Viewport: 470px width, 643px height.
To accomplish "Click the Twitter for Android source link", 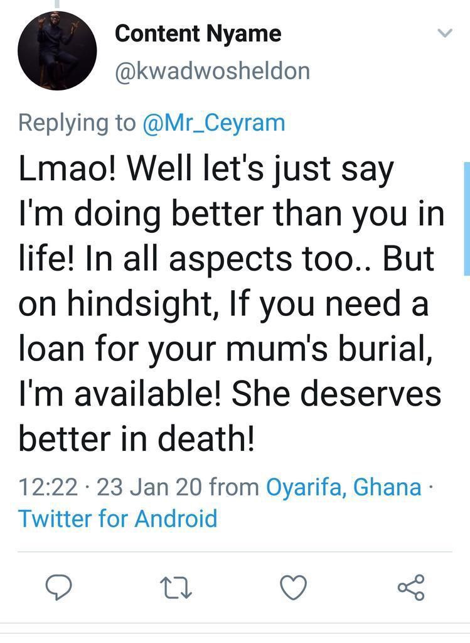I will [x=117, y=518].
